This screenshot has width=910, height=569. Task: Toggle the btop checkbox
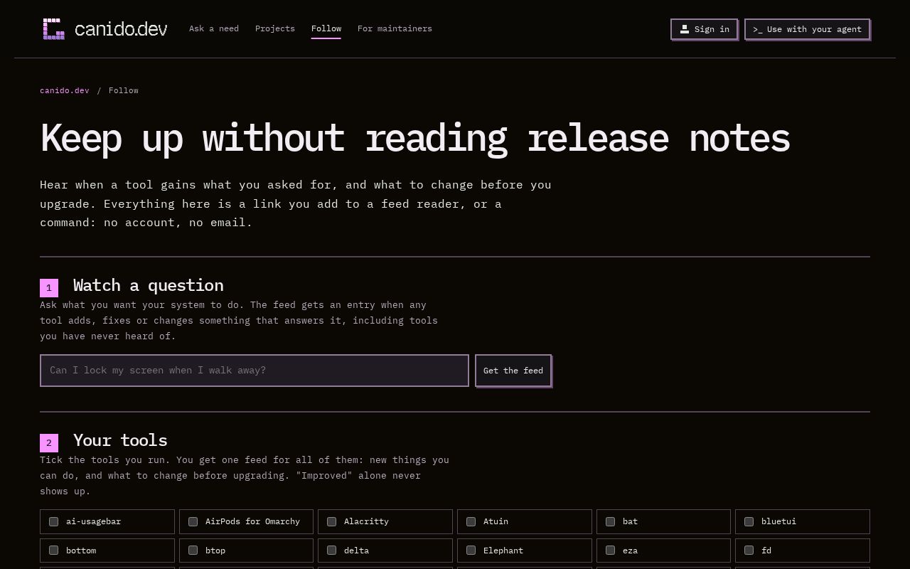[193, 551]
